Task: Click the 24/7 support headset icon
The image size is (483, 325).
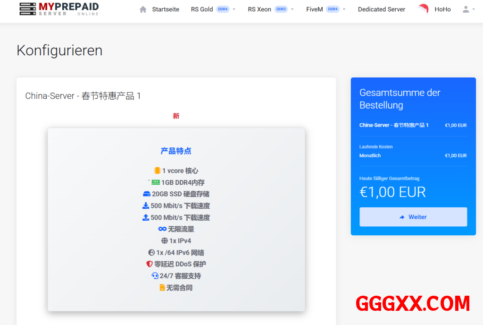Action: pos(155,276)
